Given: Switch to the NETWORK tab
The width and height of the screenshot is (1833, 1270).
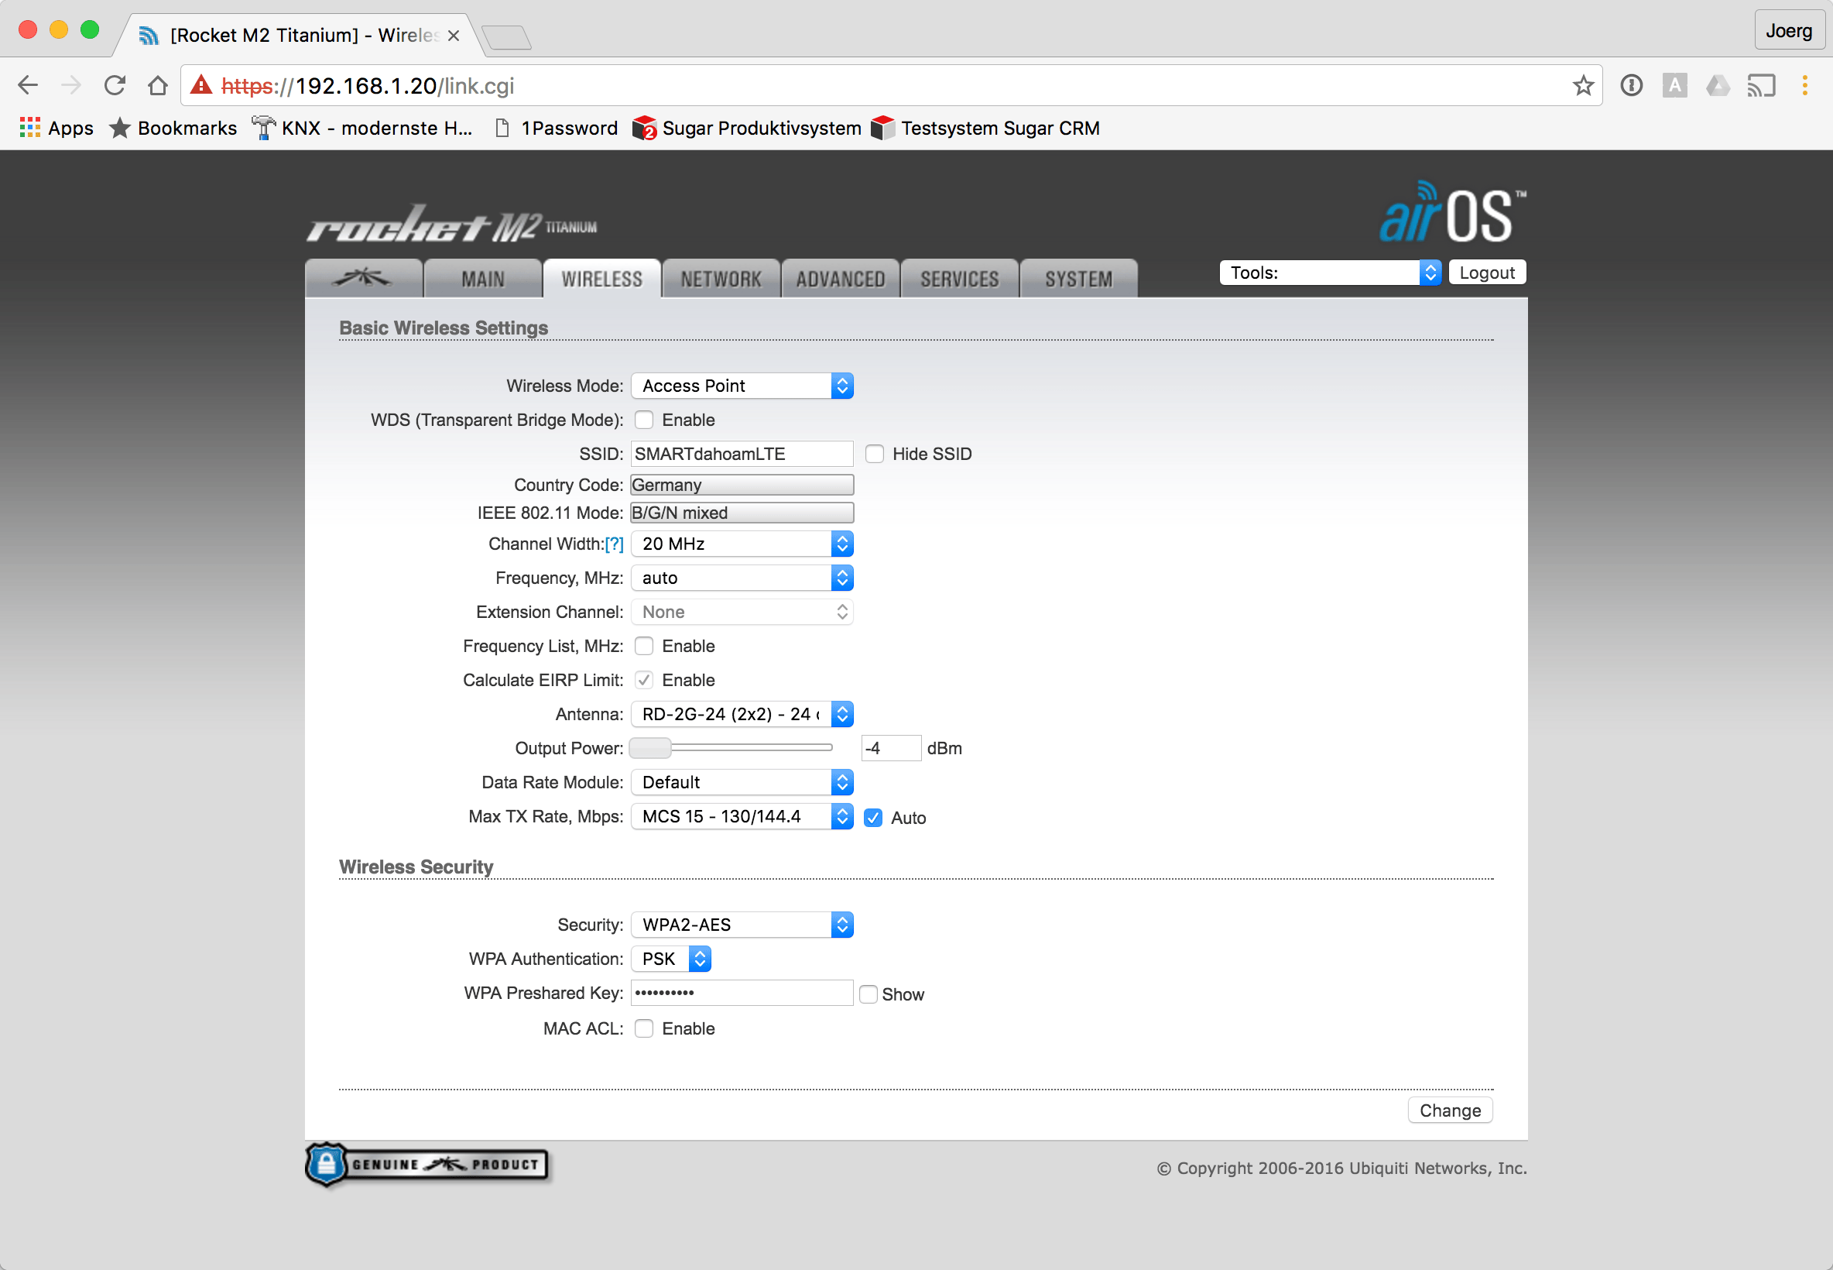Looking at the screenshot, I should (721, 279).
